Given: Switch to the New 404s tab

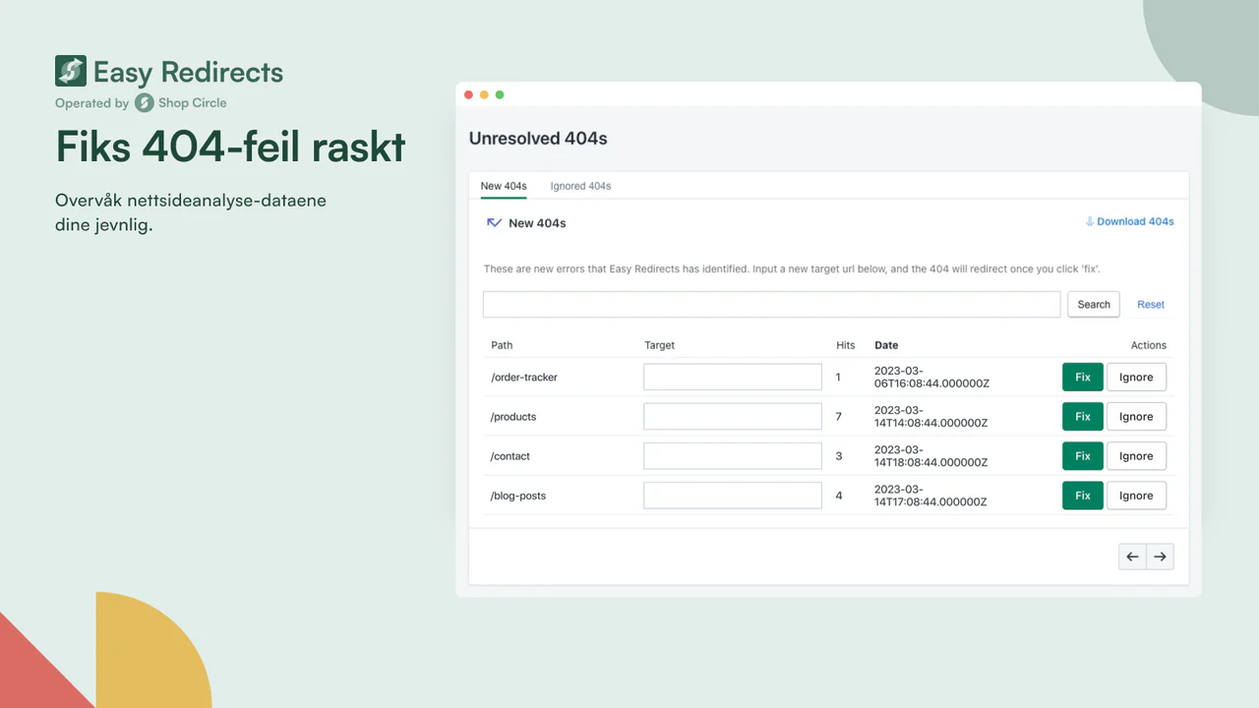Looking at the screenshot, I should 504,186.
